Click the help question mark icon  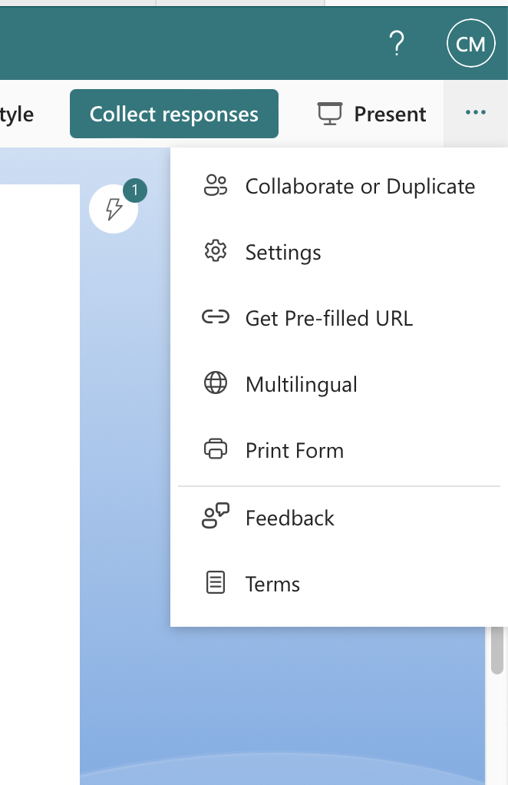(397, 43)
